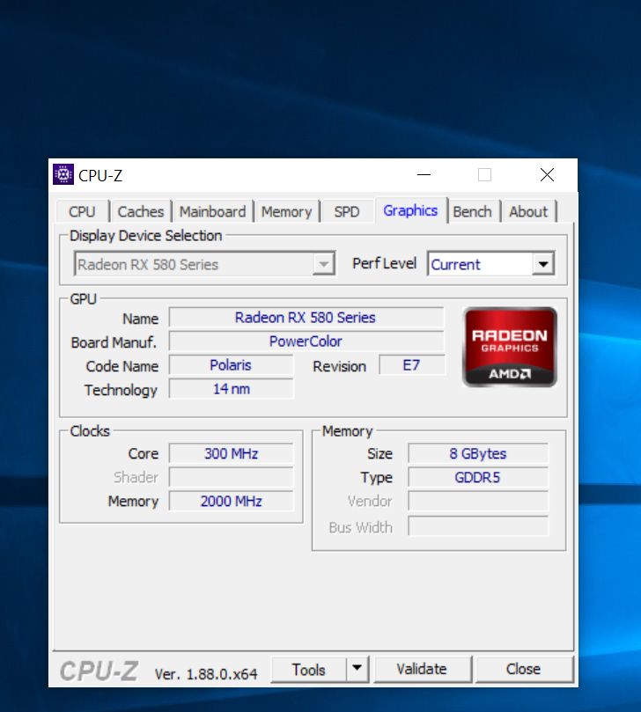Click GPU name field Radeon RX 580 Series

pyautogui.click(x=306, y=318)
